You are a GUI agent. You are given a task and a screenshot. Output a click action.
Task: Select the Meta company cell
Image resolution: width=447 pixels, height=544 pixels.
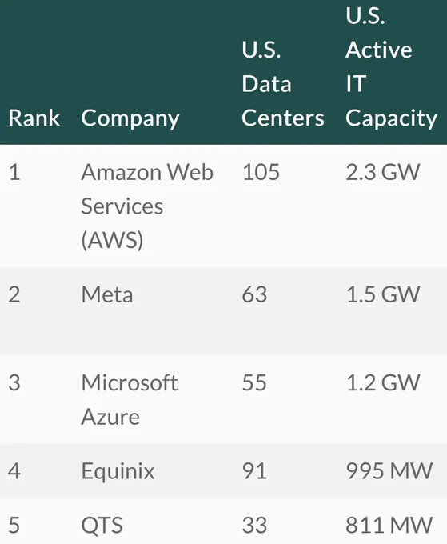(107, 294)
